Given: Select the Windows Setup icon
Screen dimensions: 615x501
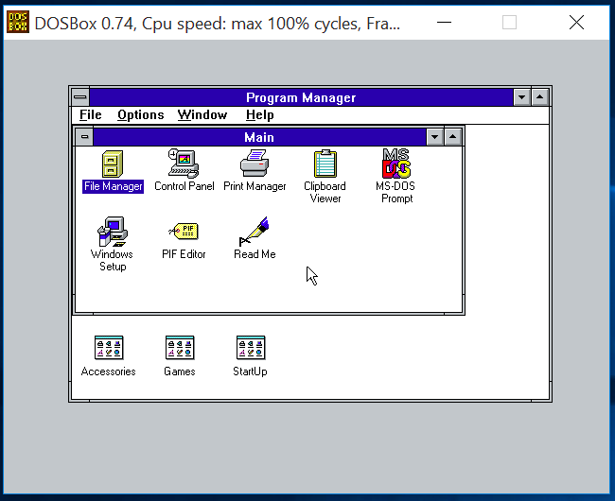Looking at the screenshot, I should (x=113, y=232).
